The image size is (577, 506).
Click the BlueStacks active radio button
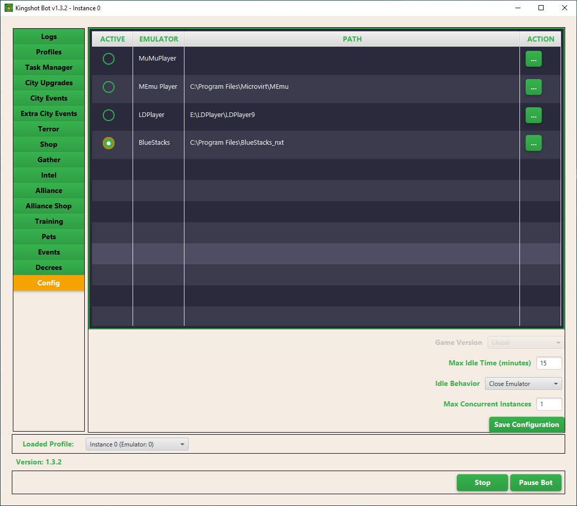108,143
